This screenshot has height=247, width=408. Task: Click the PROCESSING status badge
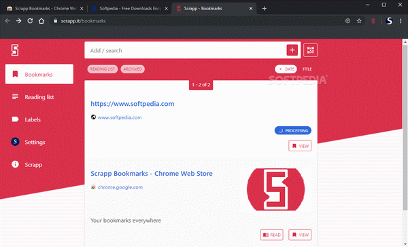(293, 131)
